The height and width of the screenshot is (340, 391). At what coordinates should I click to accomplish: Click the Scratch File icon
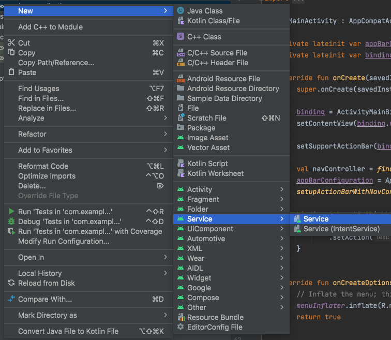pos(181,118)
